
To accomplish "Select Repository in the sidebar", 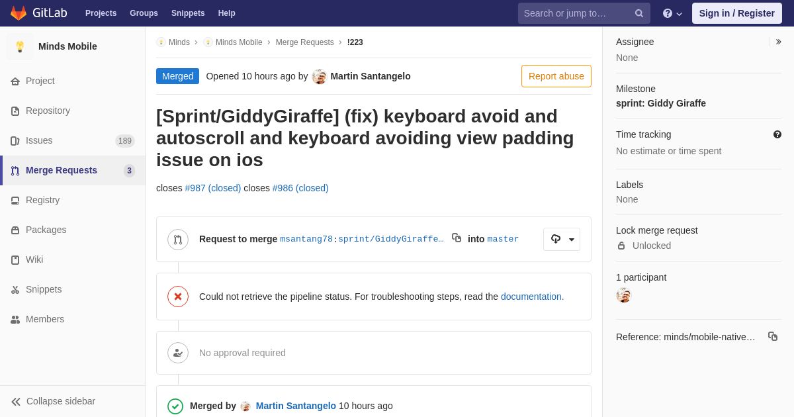I will point(73,111).
